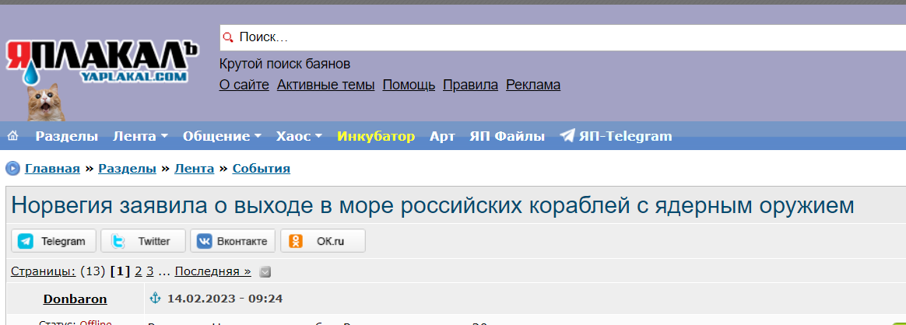Click the post date 14.02.2023 - 09:24
The width and height of the screenshot is (906, 325).
pos(225,299)
